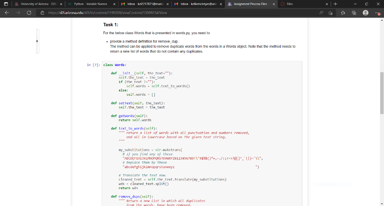
Task: Open the browser profile avatar
Action: point(365,13)
